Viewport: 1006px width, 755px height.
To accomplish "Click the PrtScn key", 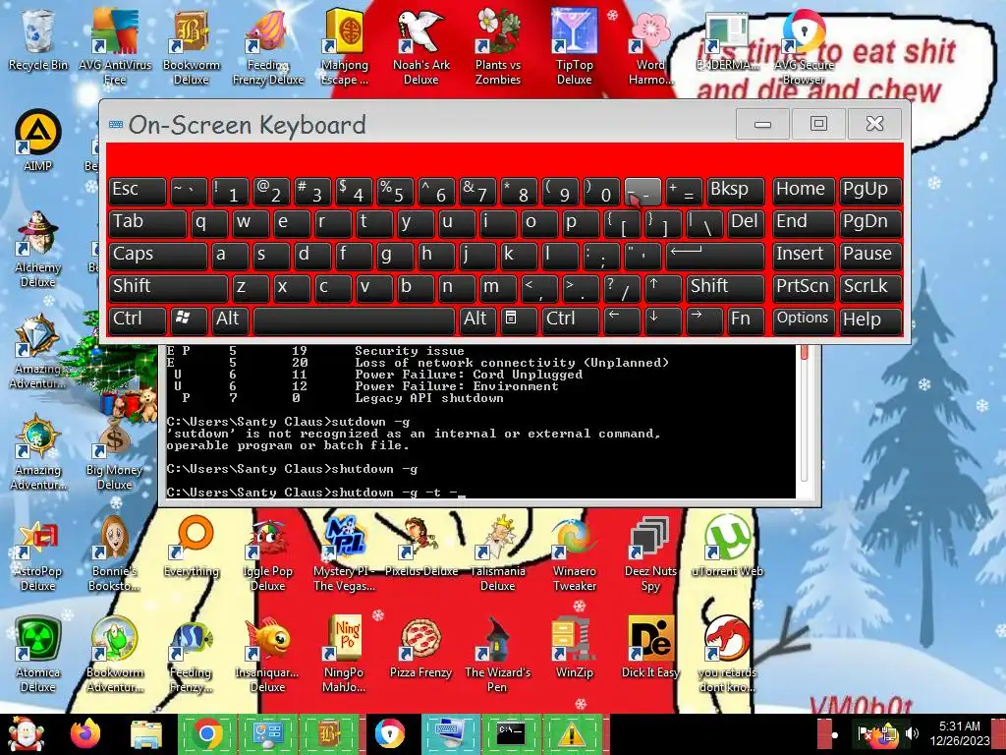I will coord(804,287).
